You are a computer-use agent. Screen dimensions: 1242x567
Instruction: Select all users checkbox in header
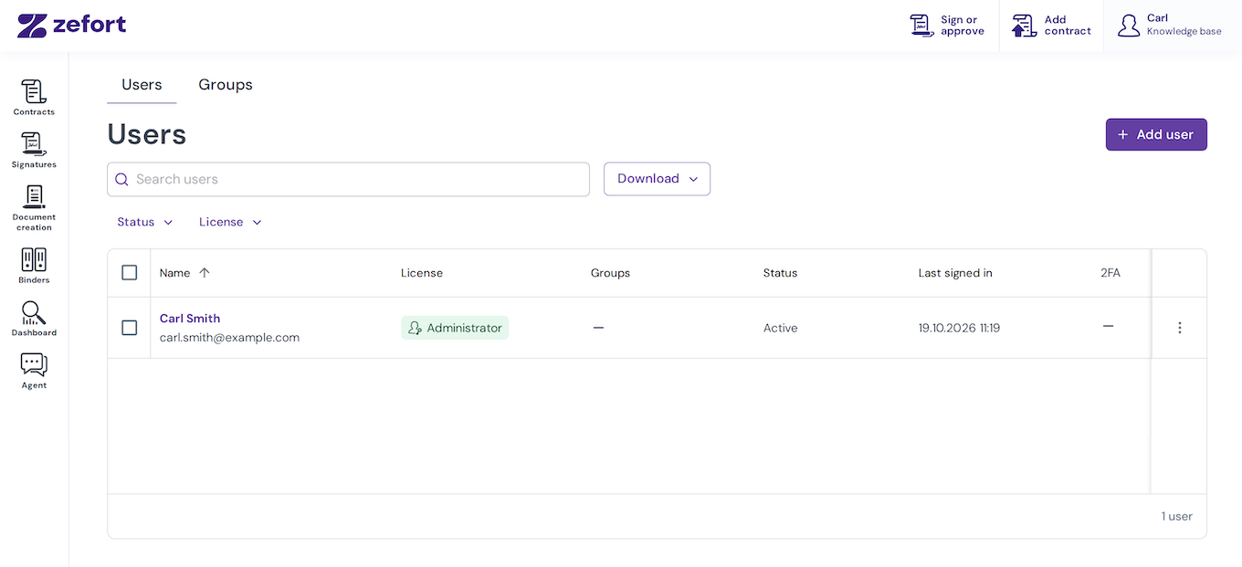pyautogui.click(x=130, y=273)
